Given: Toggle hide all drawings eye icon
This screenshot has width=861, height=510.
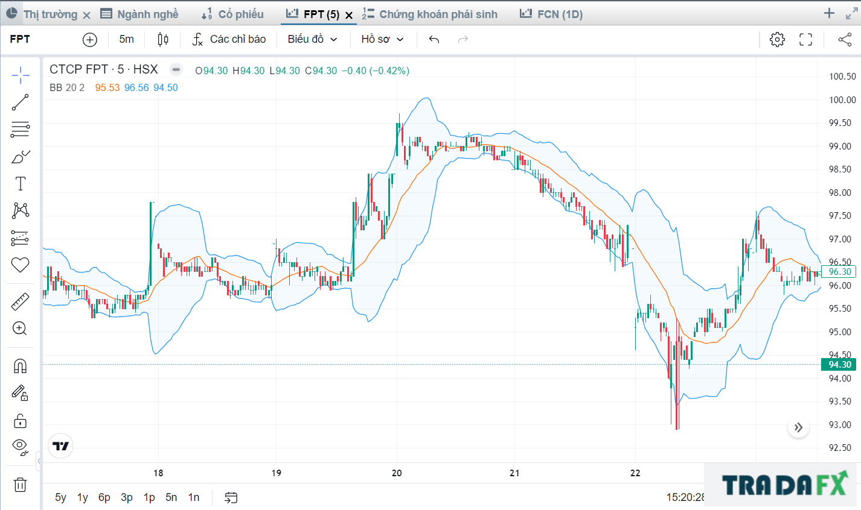Looking at the screenshot, I should point(20,447).
